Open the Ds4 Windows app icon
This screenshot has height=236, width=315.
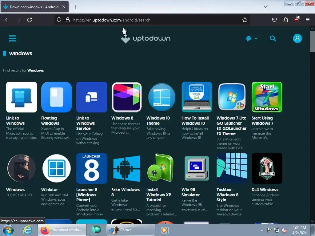(x=267, y=168)
